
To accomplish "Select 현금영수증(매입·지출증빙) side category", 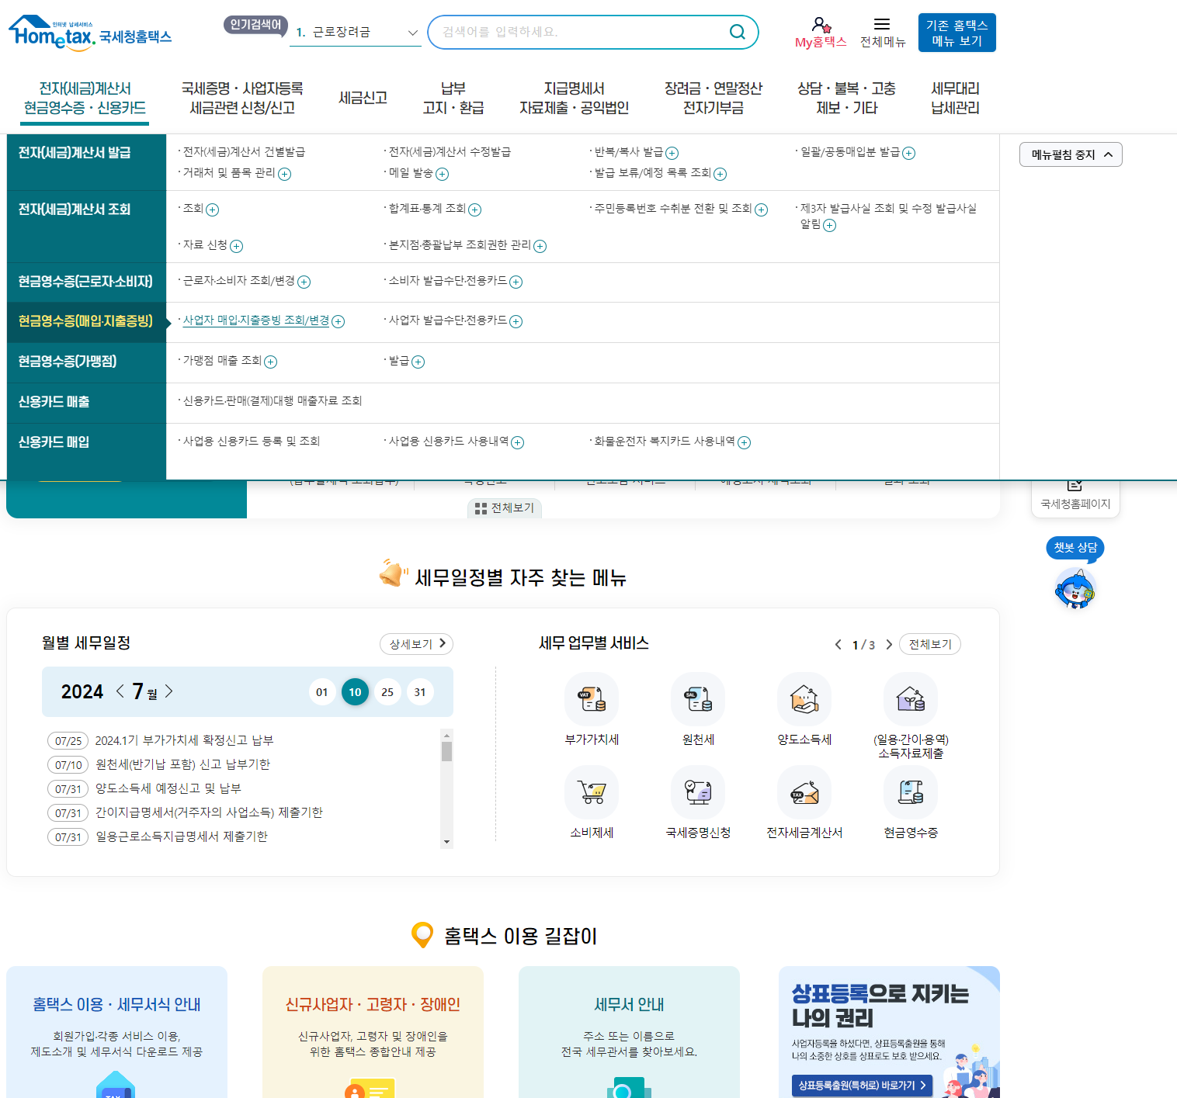I will pos(86,322).
